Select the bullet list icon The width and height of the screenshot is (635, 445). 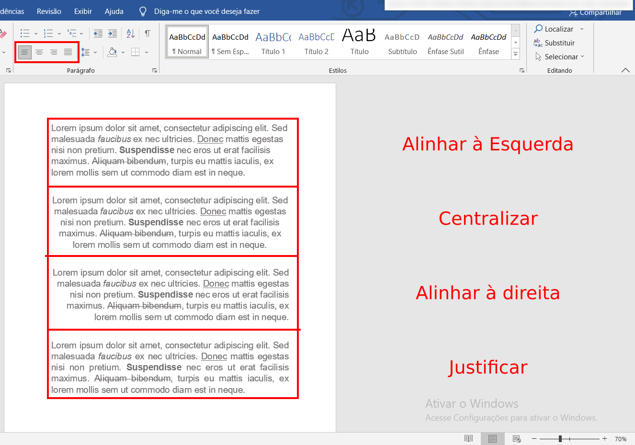click(25, 33)
